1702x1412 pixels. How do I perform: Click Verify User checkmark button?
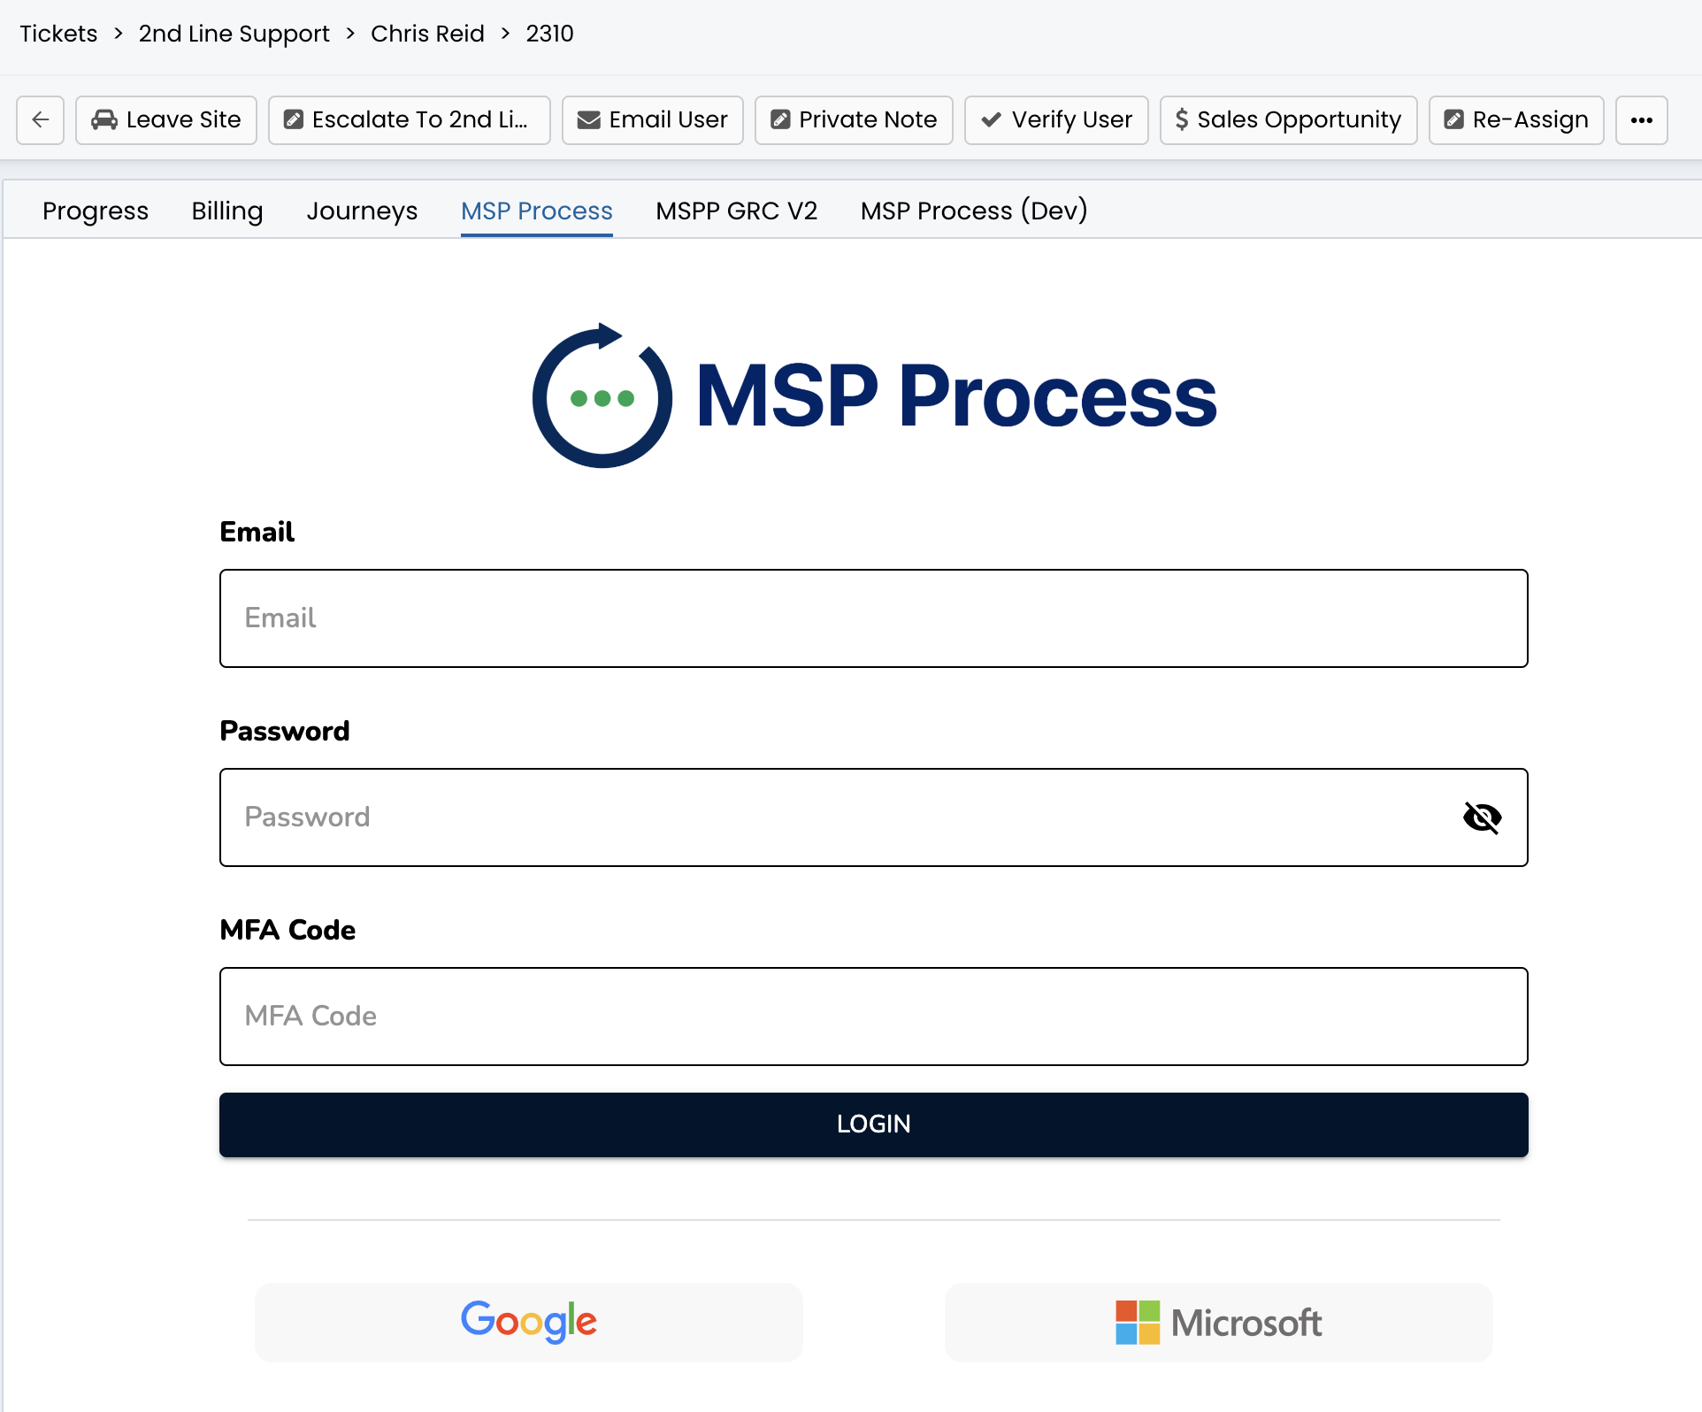point(1056,119)
